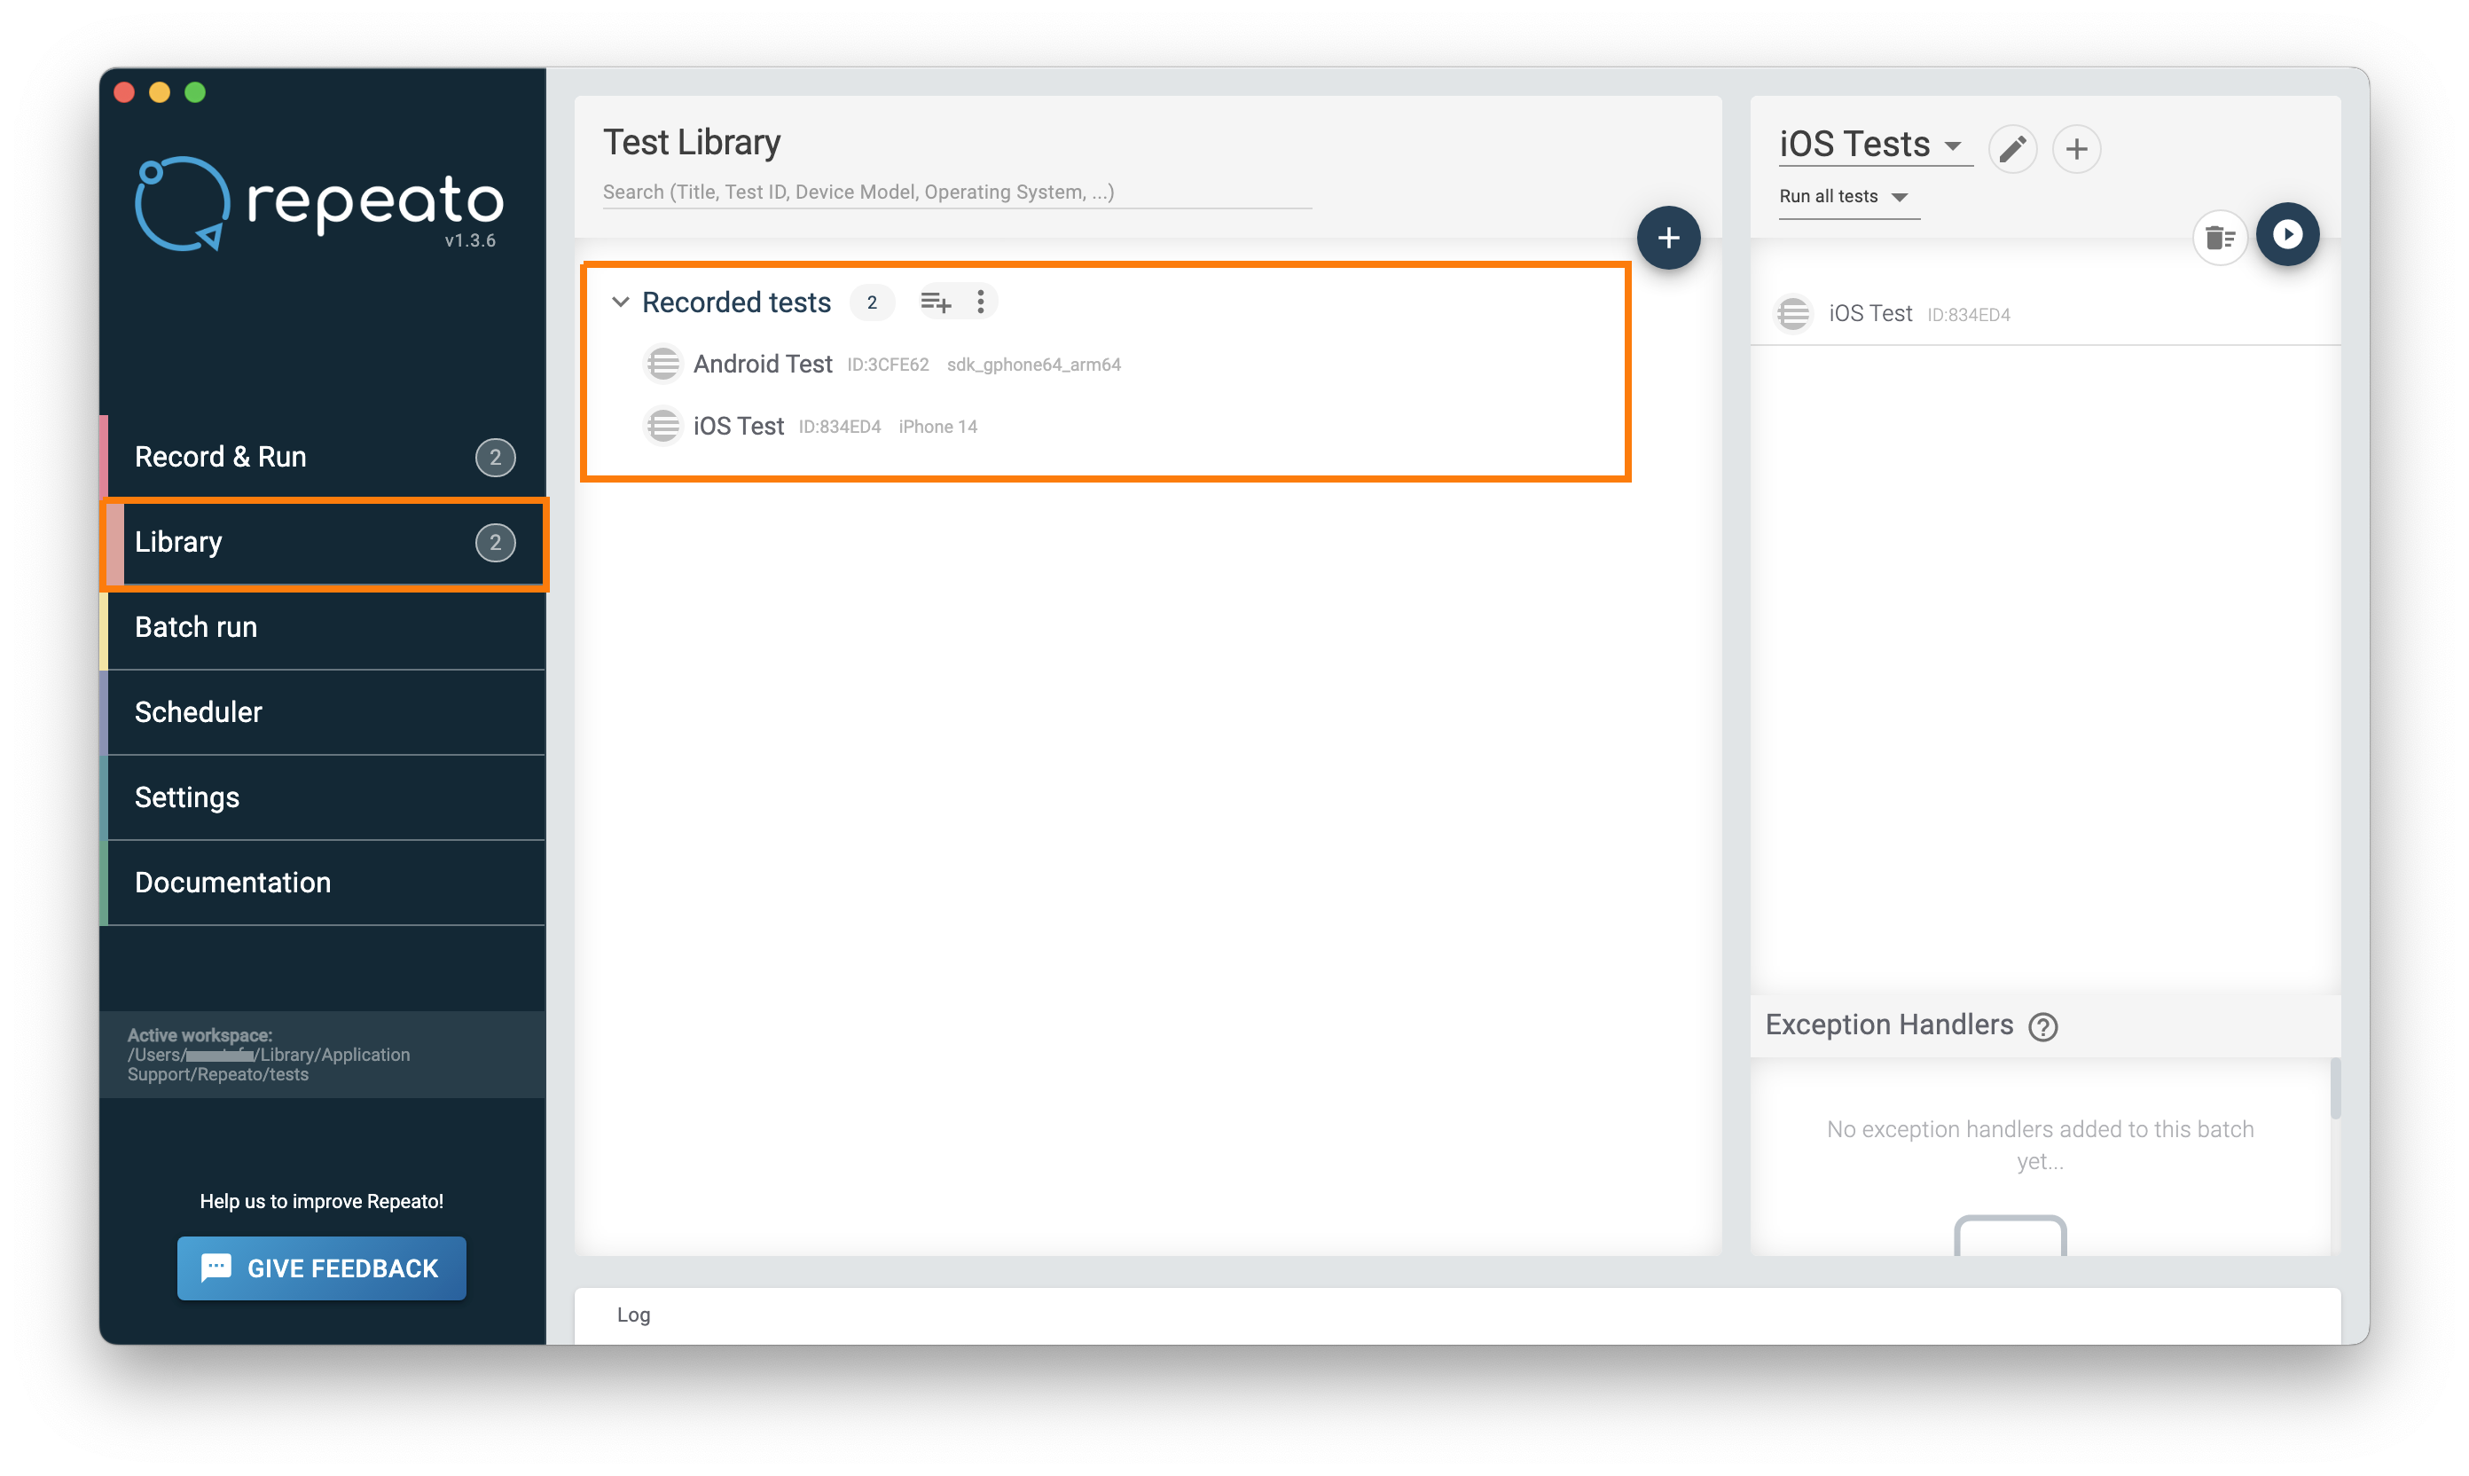Viewport: 2469px width, 1476px height.
Task: Click the handle icon of iOS Test in batch panel
Action: tap(1793, 314)
